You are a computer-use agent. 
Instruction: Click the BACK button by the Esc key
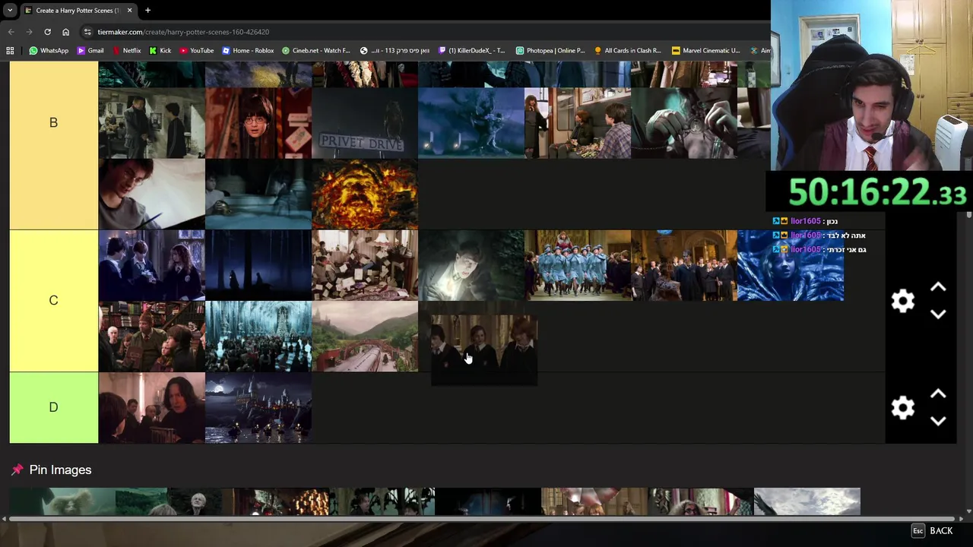(941, 531)
